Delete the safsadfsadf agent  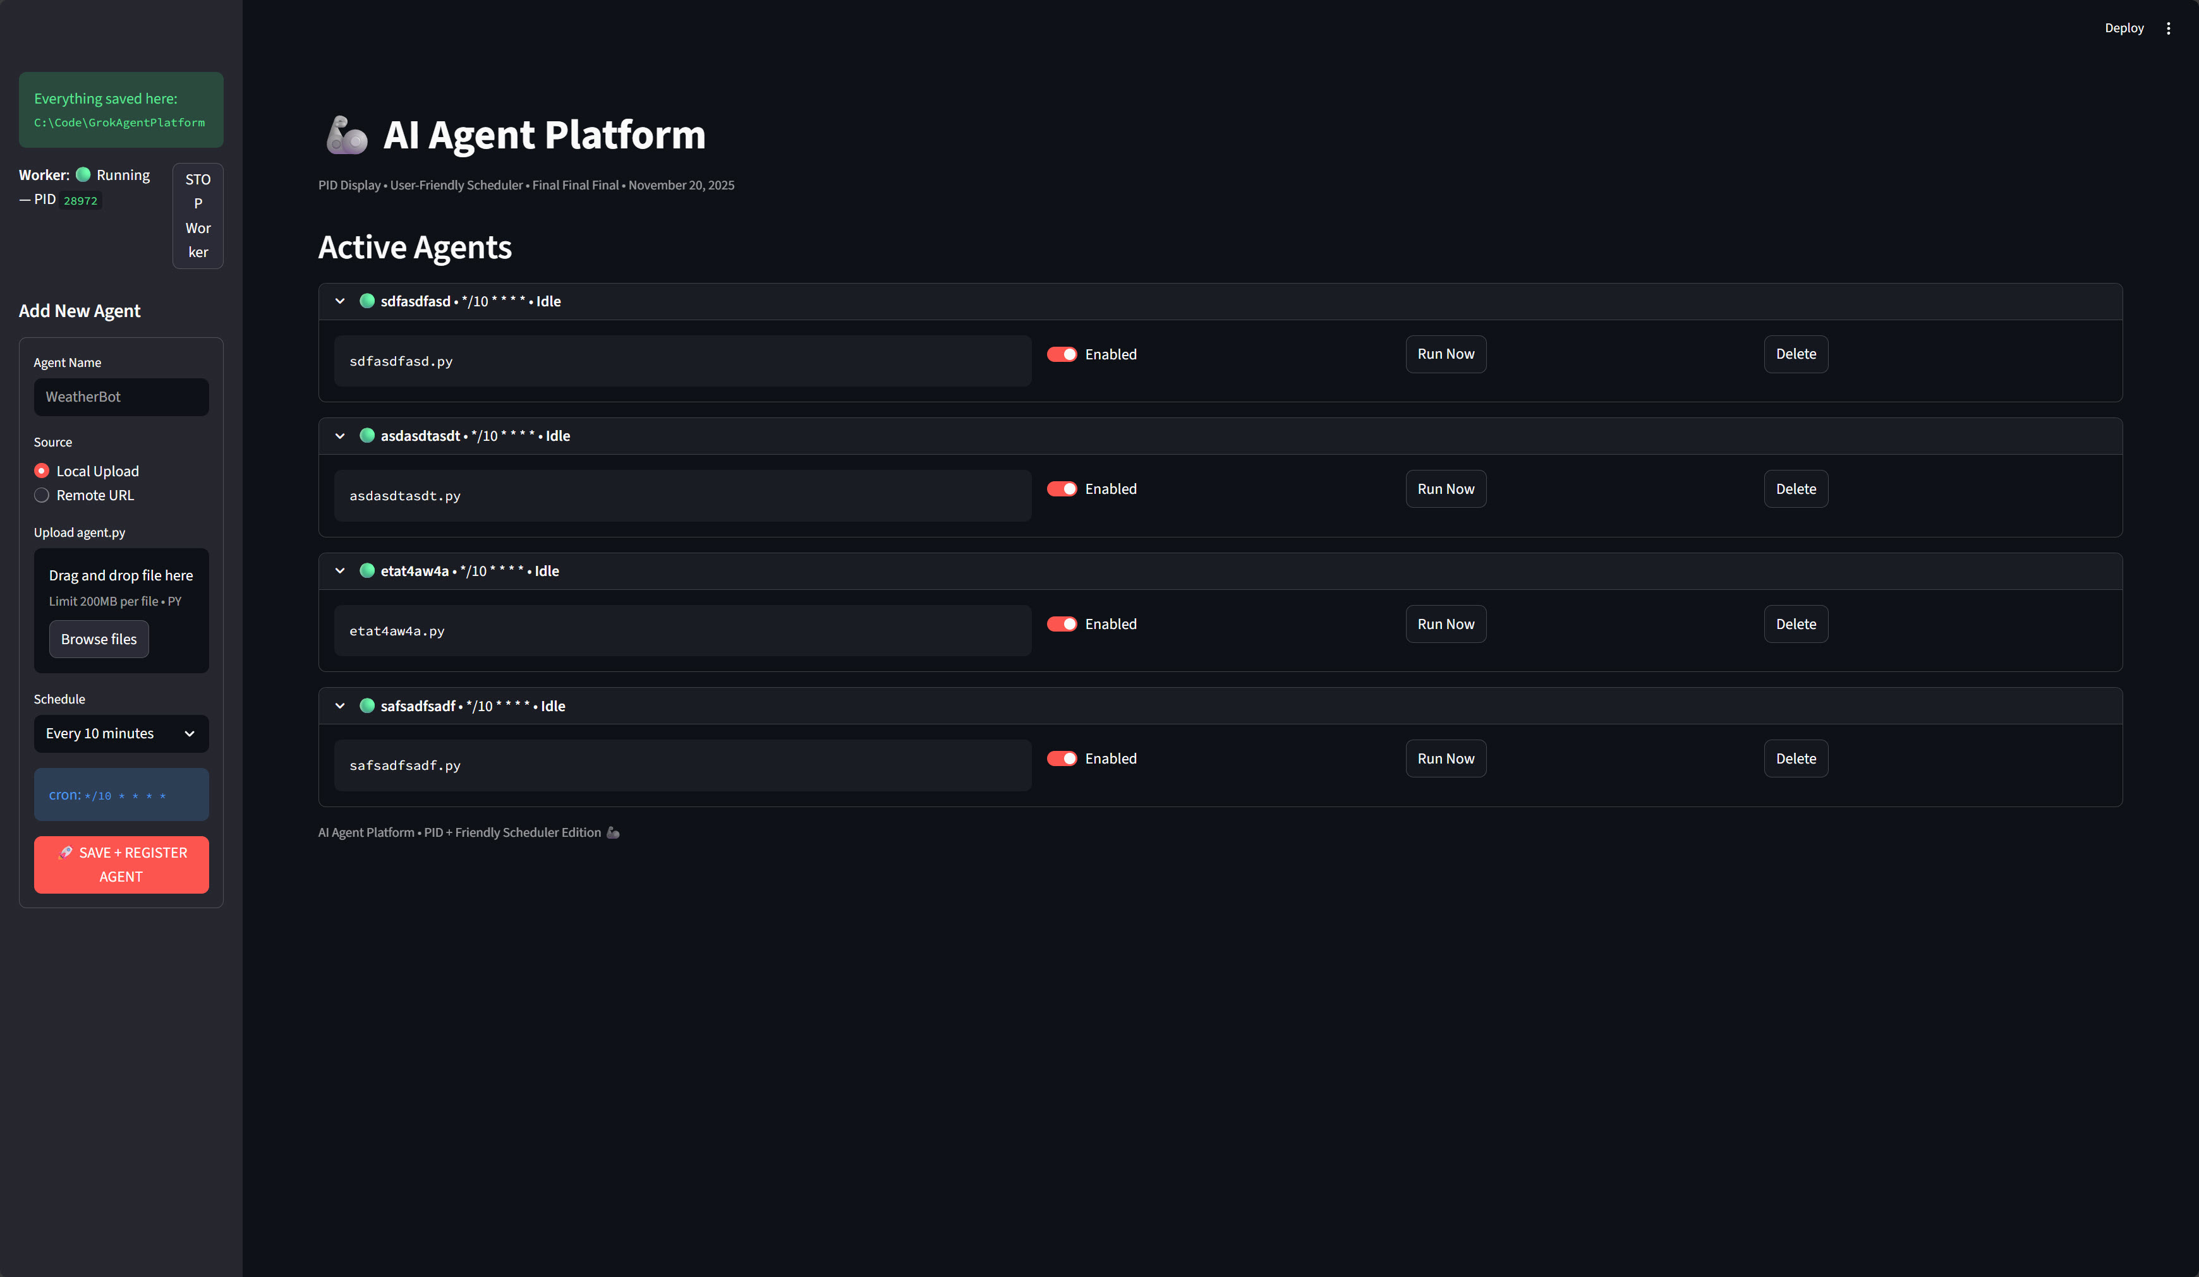click(x=1795, y=758)
